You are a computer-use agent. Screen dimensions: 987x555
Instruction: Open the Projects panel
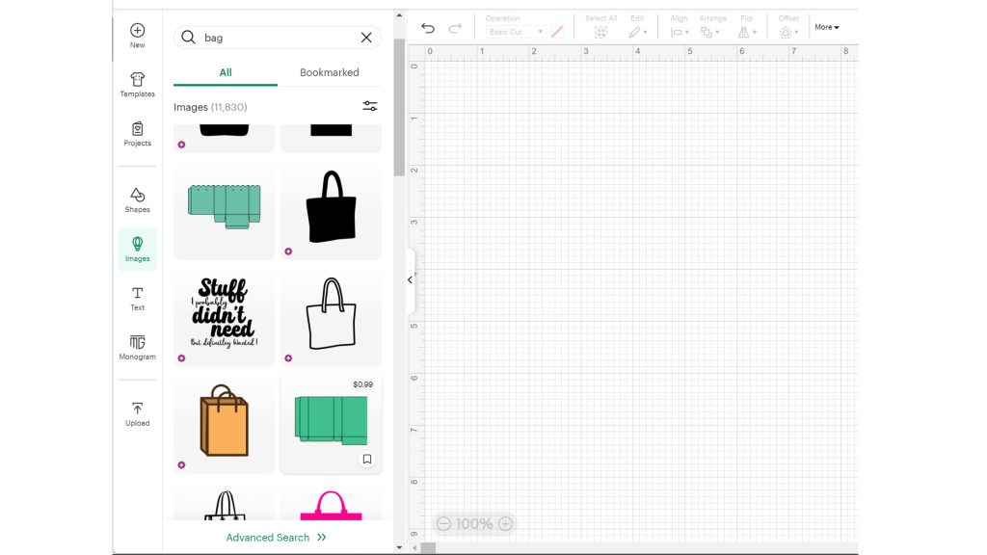coord(137,134)
